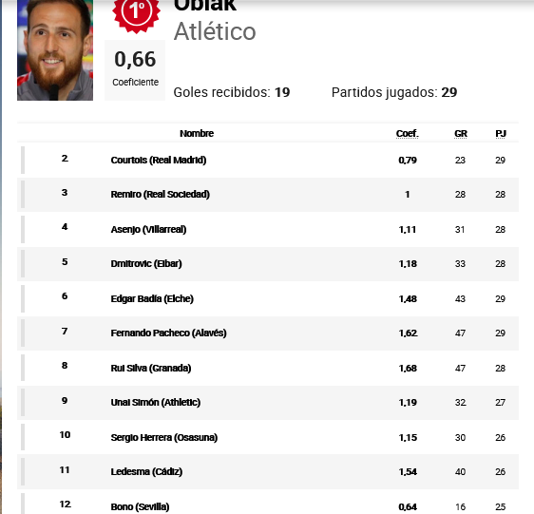534x514 pixels.
Task: Click the Atlético team name
Action: point(215,31)
